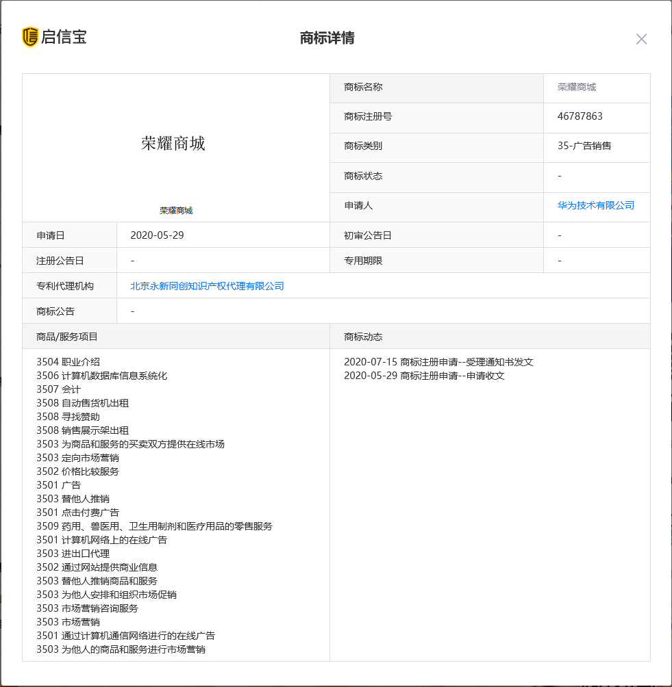Select item 3501 通过计算机通信网络进行的在线广告
The width and height of the screenshot is (672, 687).
(x=125, y=636)
